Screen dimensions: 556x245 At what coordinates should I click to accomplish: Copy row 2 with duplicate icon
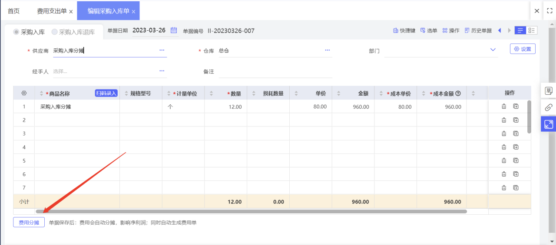tap(516, 120)
